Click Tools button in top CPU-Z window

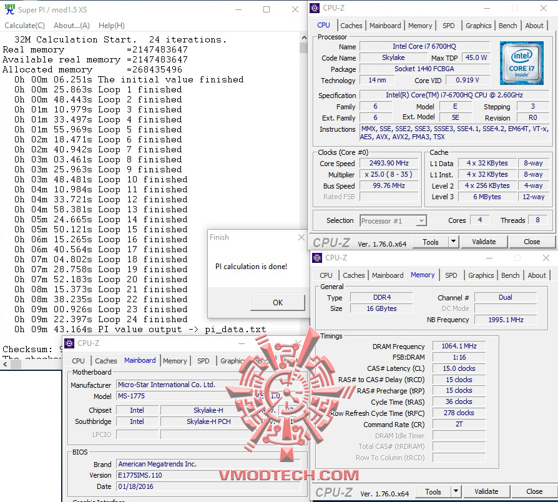click(431, 242)
